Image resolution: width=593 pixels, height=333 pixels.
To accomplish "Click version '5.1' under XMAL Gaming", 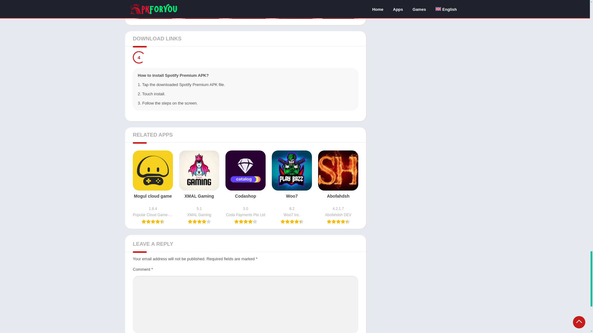I will tap(199, 209).
